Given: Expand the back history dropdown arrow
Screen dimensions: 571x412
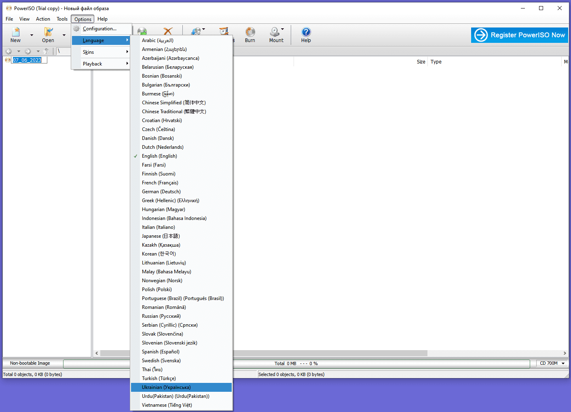Looking at the screenshot, I should coord(19,51).
